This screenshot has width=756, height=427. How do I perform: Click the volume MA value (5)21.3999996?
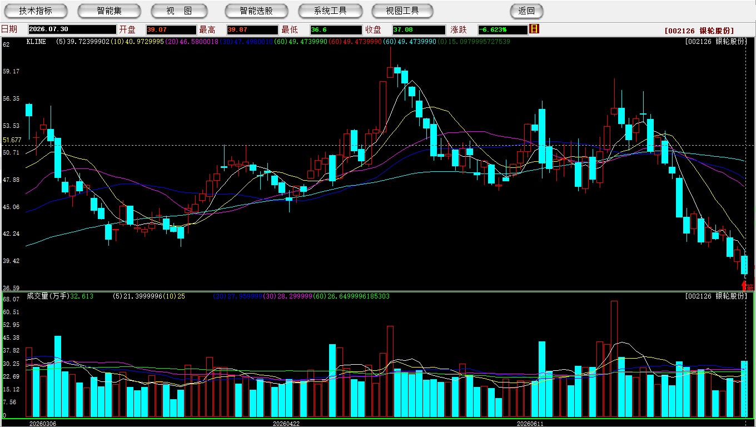137,296
